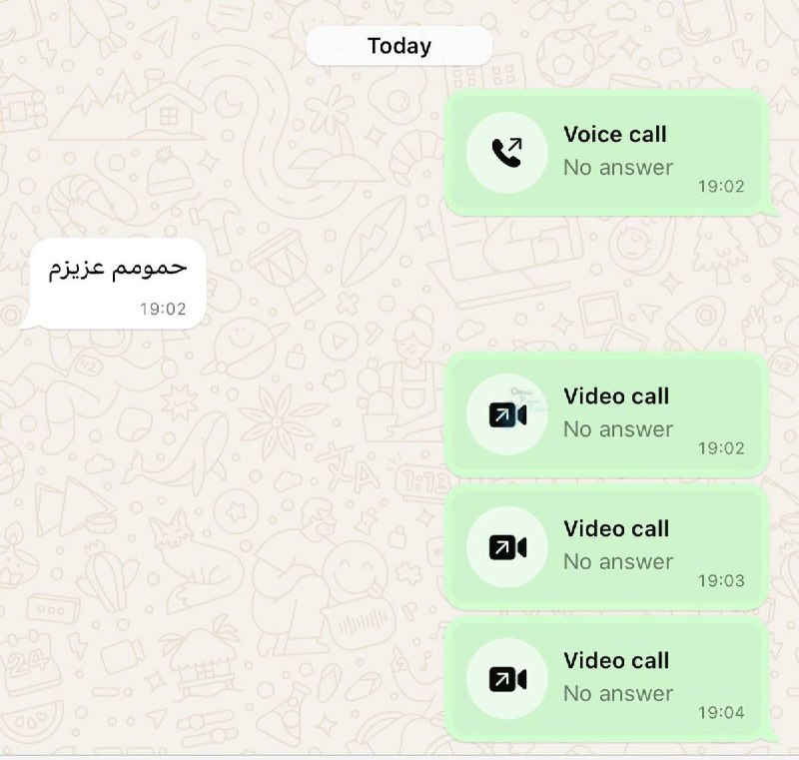
Task: Click "No answer" on the 19:04 video call
Action: 618,694
